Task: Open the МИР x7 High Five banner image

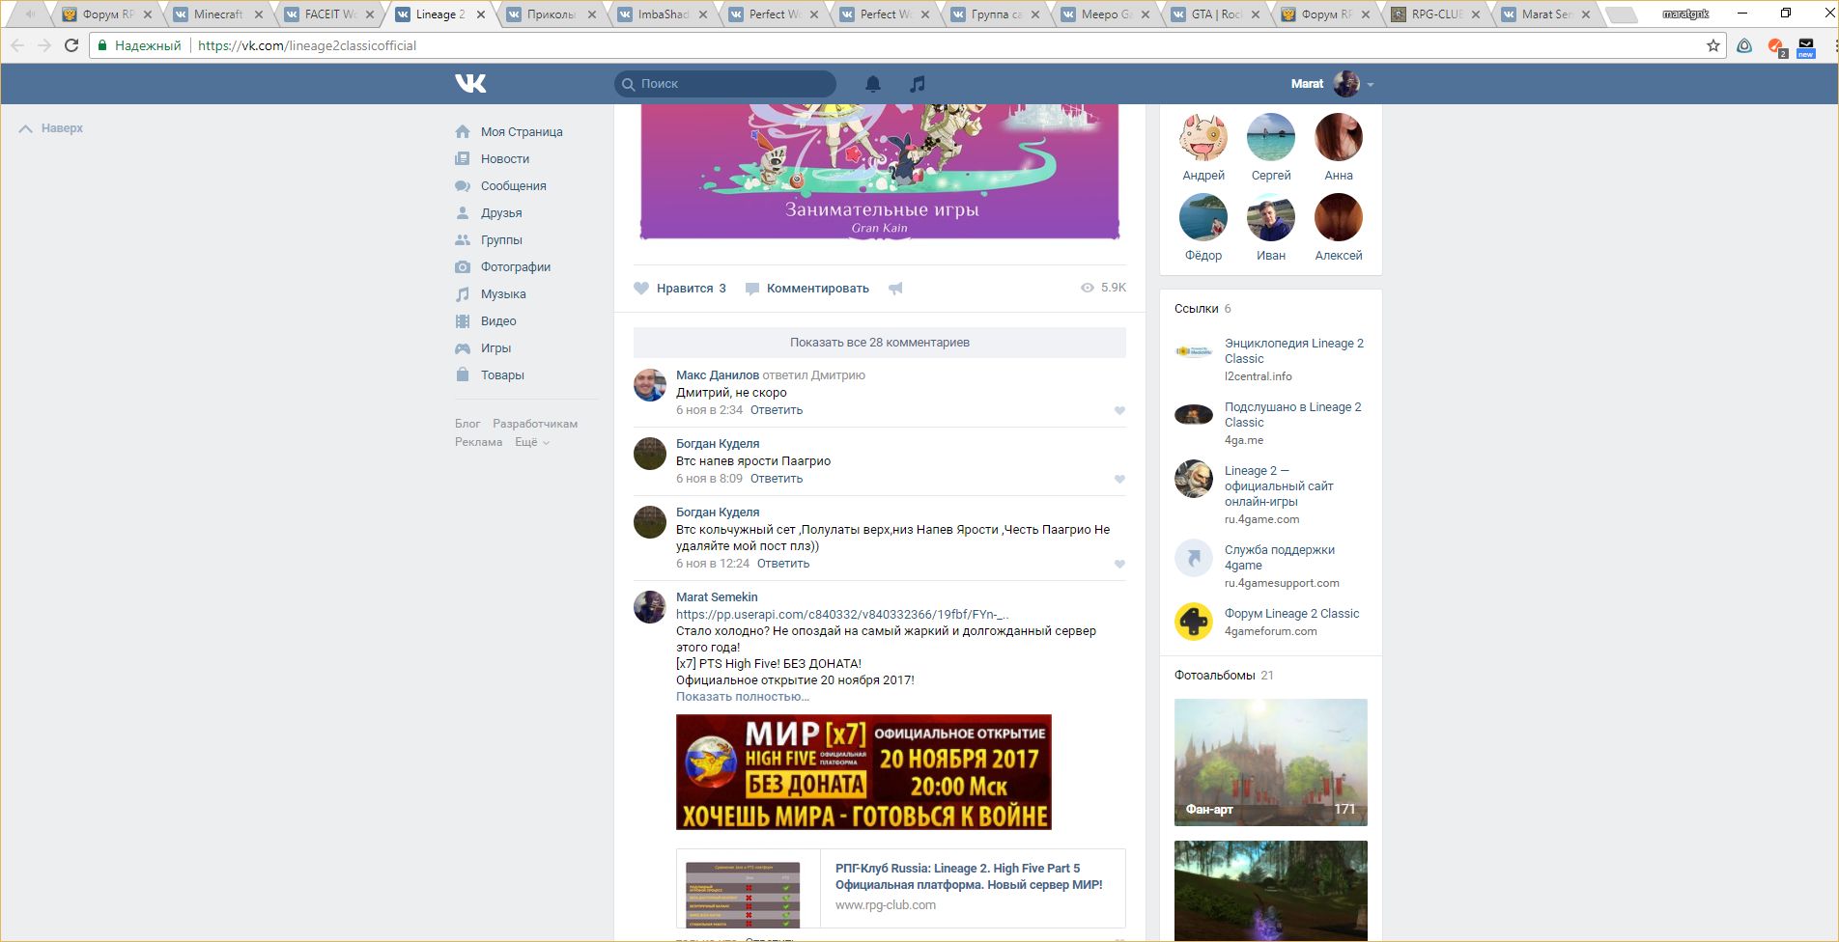Action: pyautogui.click(x=863, y=772)
